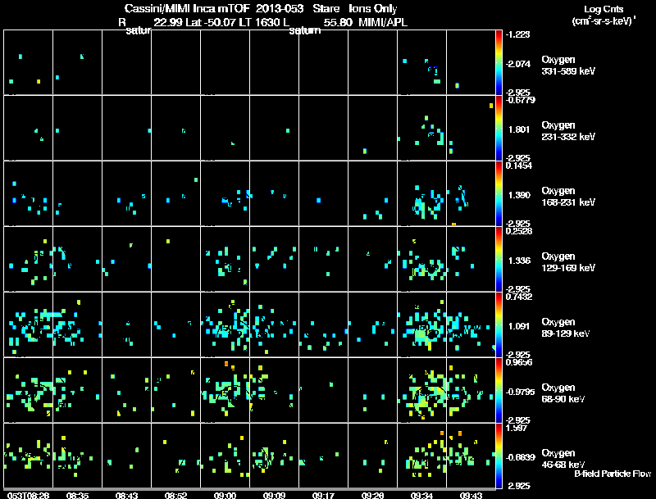Click the '1.801' colorbar value
The height and width of the screenshot is (499, 656).
(519, 129)
